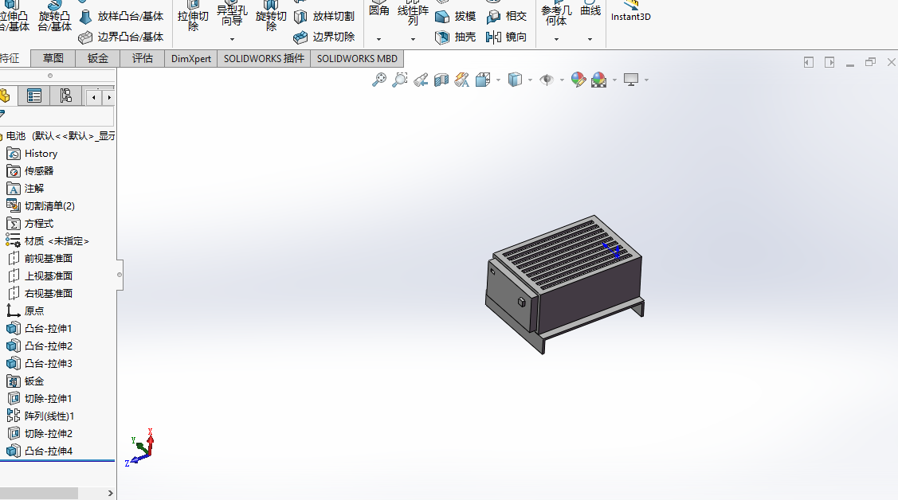Switch to the 草图 sketch tab
Screen dimensions: 898x500
(53, 58)
